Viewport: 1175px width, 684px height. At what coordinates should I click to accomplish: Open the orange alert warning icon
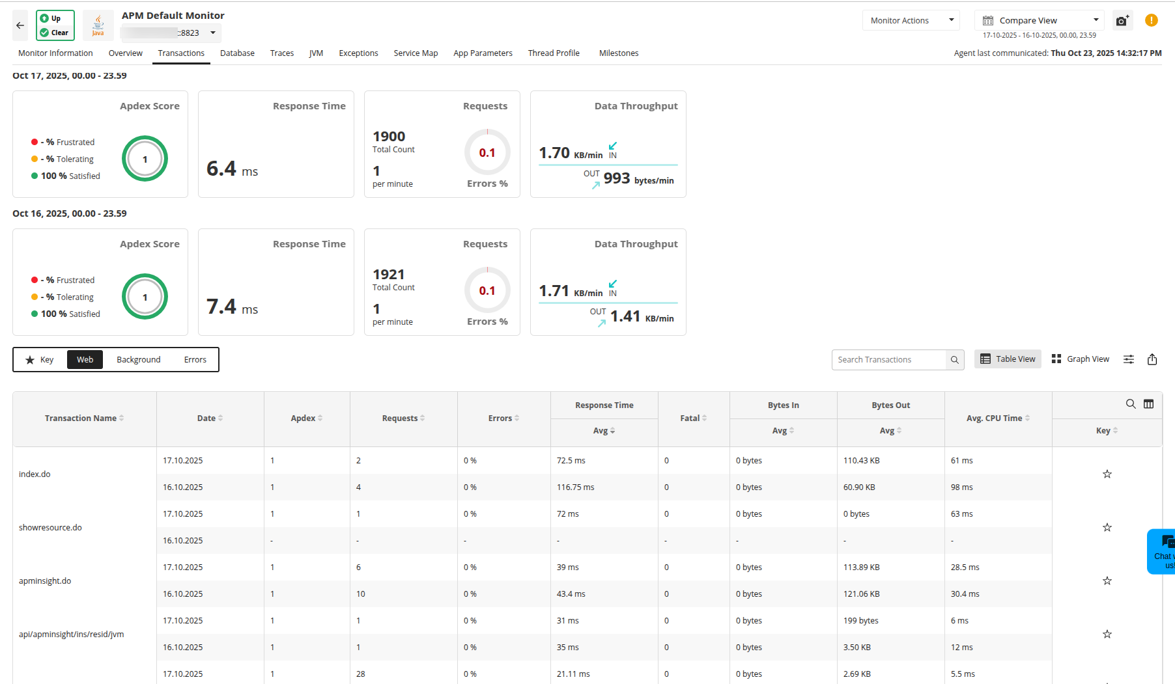pyautogui.click(x=1152, y=20)
